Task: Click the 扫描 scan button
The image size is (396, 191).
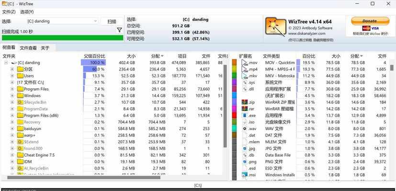Action: (112, 21)
